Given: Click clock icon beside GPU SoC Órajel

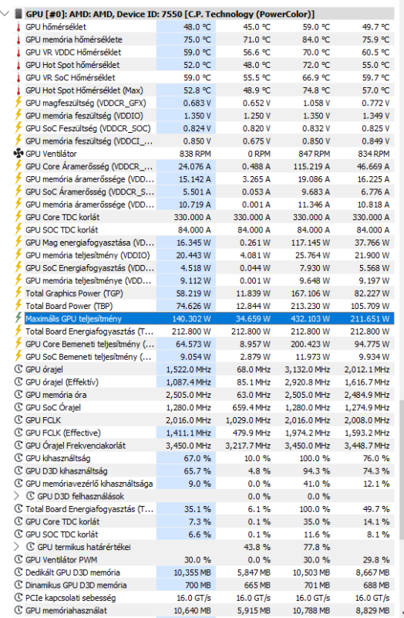Looking at the screenshot, I should [x=18, y=407].
